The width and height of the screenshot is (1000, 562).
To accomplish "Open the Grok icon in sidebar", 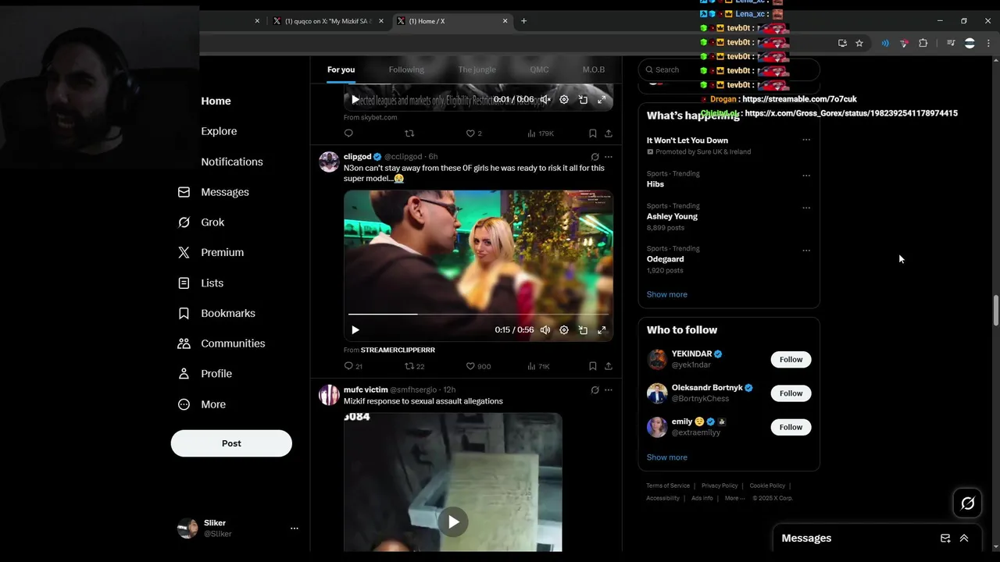I will point(184,222).
